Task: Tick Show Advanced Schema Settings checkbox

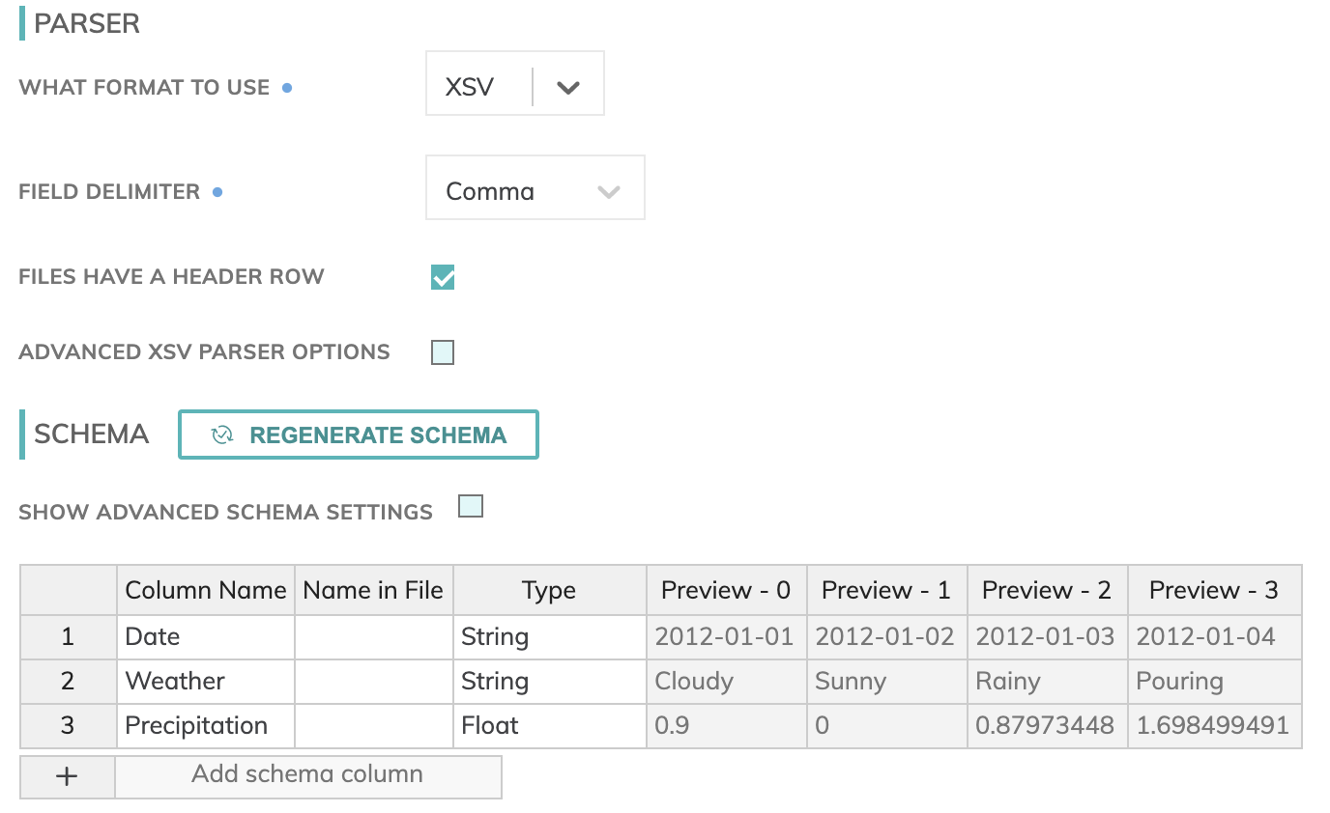Action: (471, 507)
